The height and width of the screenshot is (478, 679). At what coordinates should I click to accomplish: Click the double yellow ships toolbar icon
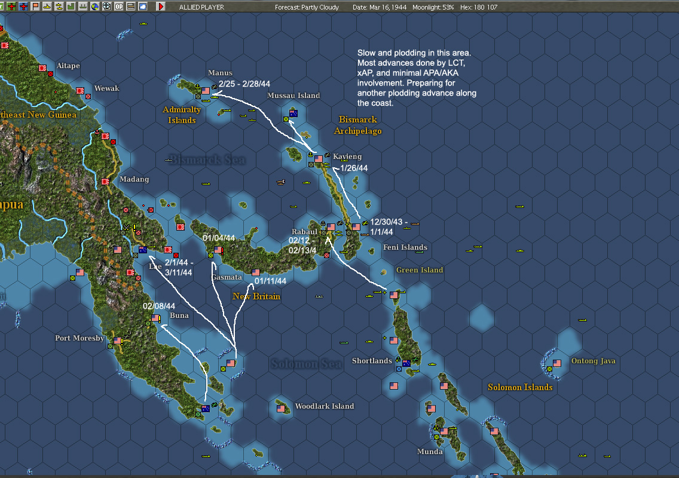[x=59, y=7]
